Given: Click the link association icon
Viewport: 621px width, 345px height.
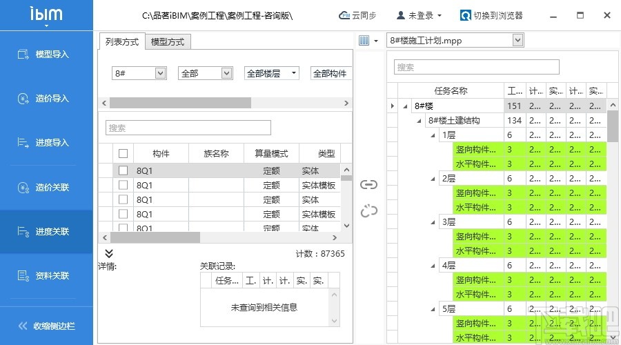Looking at the screenshot, I should coord(368,185).
